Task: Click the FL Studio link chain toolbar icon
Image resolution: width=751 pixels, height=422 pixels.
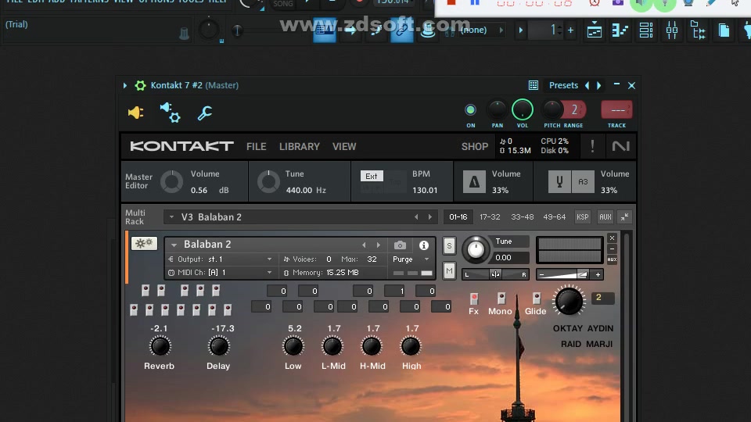Action: click(x=401, y=30)
